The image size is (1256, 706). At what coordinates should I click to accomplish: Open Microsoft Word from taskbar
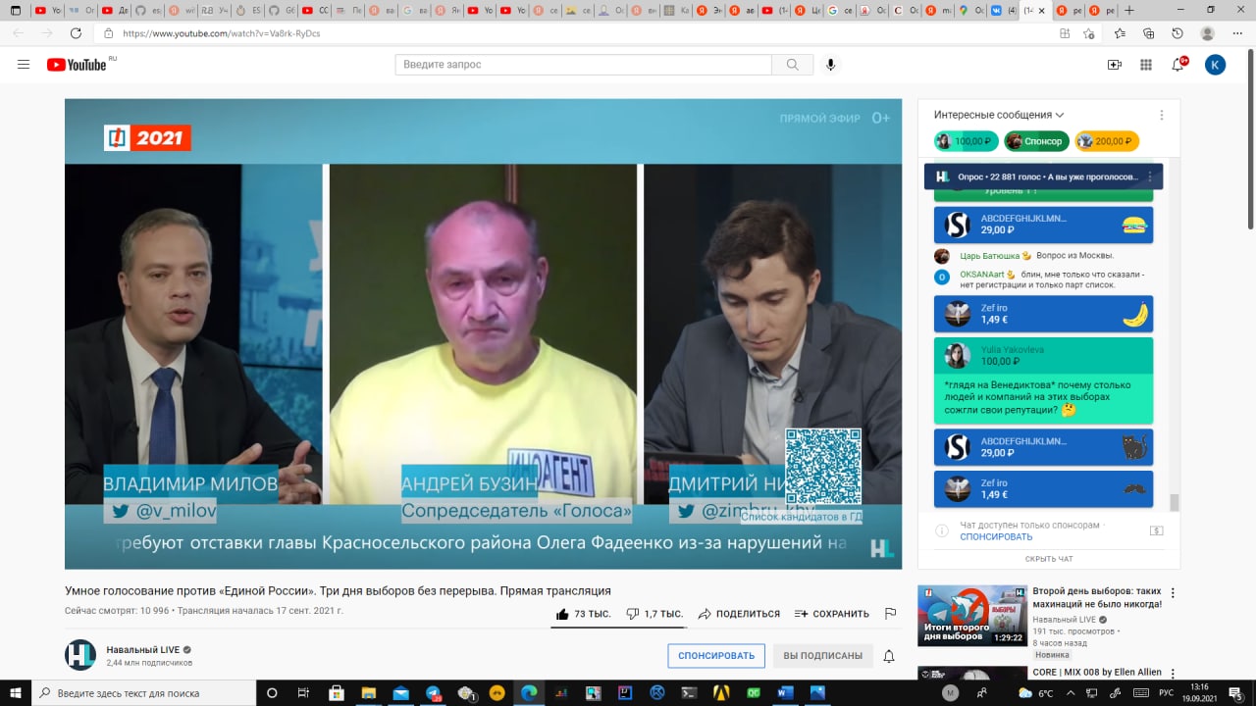(x=785, y=692)
